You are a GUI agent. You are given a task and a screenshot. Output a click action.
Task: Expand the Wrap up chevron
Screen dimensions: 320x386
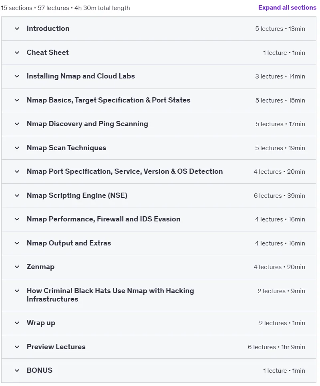click(x=17, y=323)
